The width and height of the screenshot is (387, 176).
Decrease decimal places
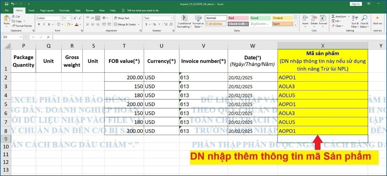[171, 25]
